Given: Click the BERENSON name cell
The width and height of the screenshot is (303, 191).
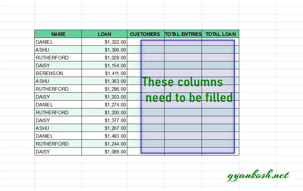Looking at the screenshot, I should [x=58, y=73].
